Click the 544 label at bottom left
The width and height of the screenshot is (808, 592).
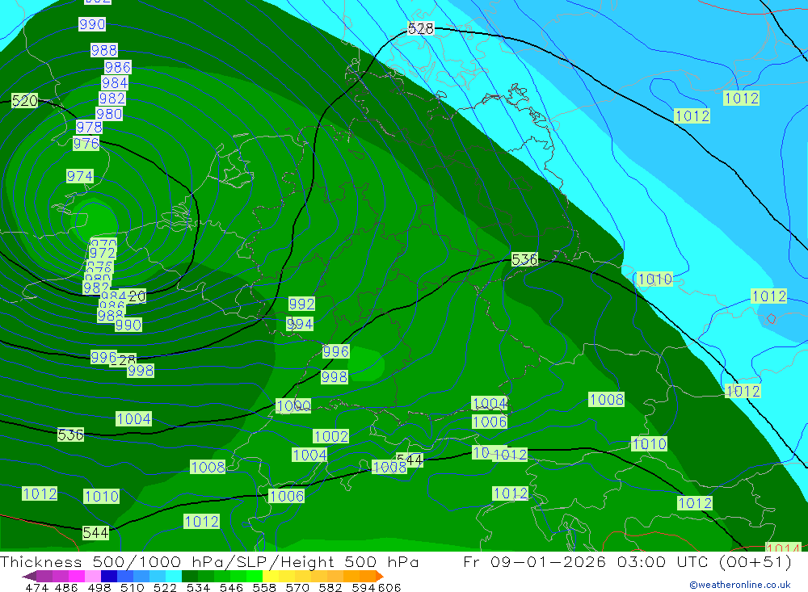click(96, 533)
